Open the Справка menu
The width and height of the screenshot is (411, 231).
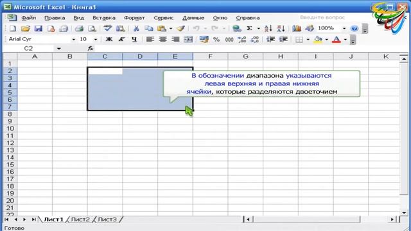248,18
